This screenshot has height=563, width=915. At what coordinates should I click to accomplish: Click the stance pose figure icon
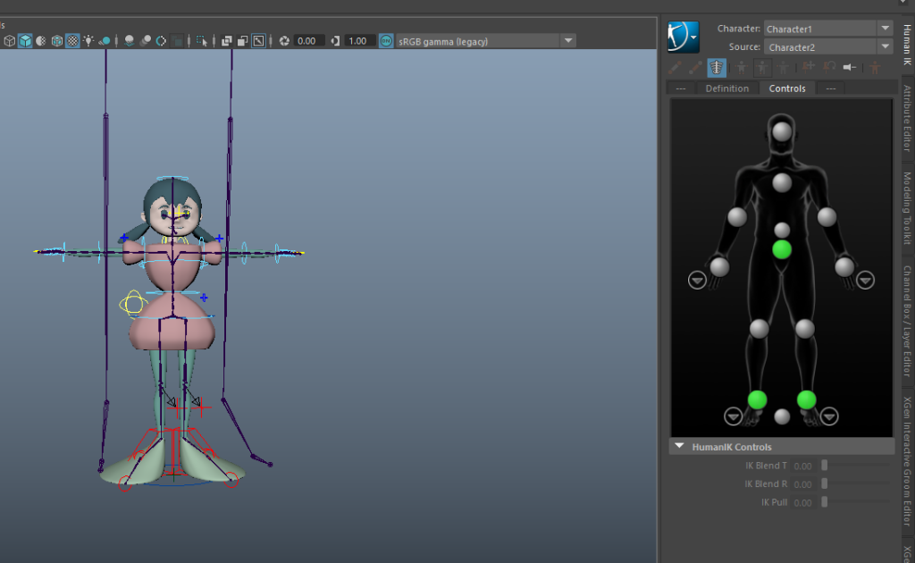coord(875,68)
